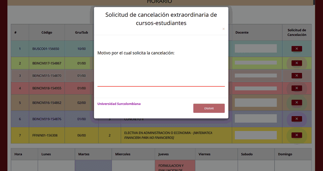Click the Código column header
Image resolution: width=323 pixels, height=171 pixels.
tap(47, 32)
